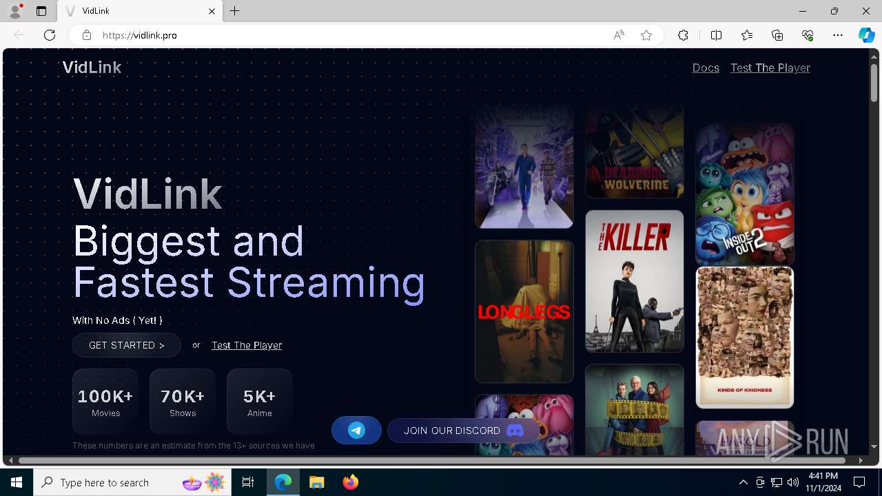The width and height of the screenshot is (882, 496).
Task: View site information lock icon
Action: coord(87,35)
